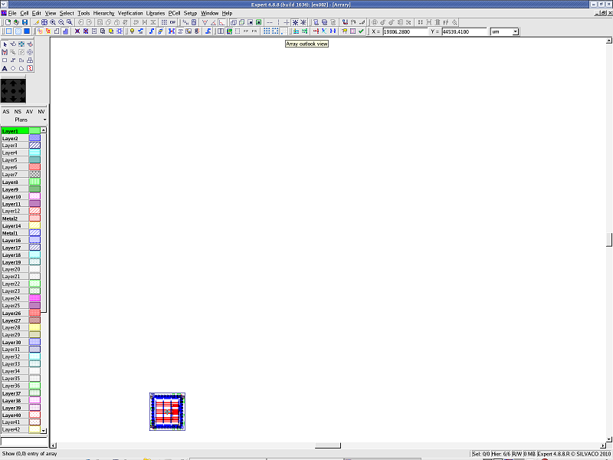Image resolution: width=613 pixels, height=460 pixels.
Task: Expand the Plans dropdown arrow
Action: tap(44, 120)
